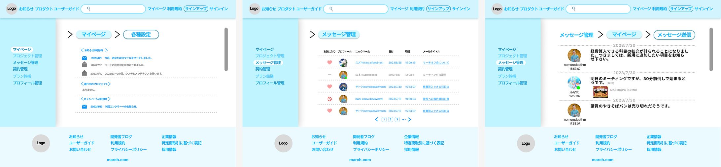Click the vertical scrollbar in the left panel
Viewport: 721px width, 167px height.
(x=226, y=49)
